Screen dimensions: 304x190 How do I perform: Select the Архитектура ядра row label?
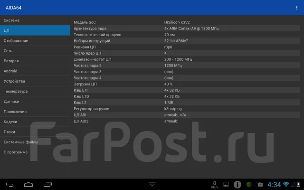click(x=90, y=28)
